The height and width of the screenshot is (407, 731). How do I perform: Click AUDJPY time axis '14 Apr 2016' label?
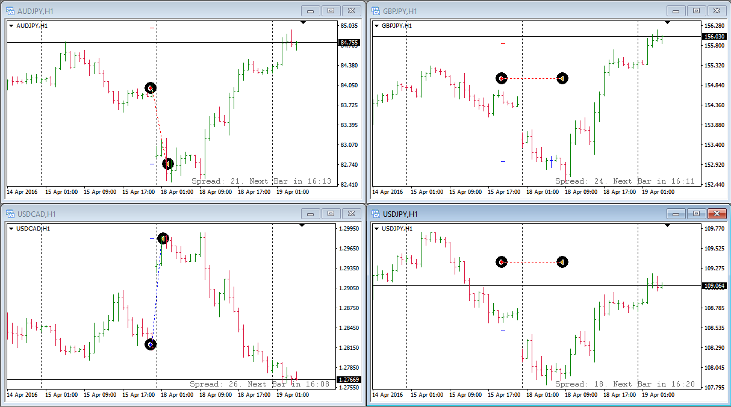click(22, 192)
